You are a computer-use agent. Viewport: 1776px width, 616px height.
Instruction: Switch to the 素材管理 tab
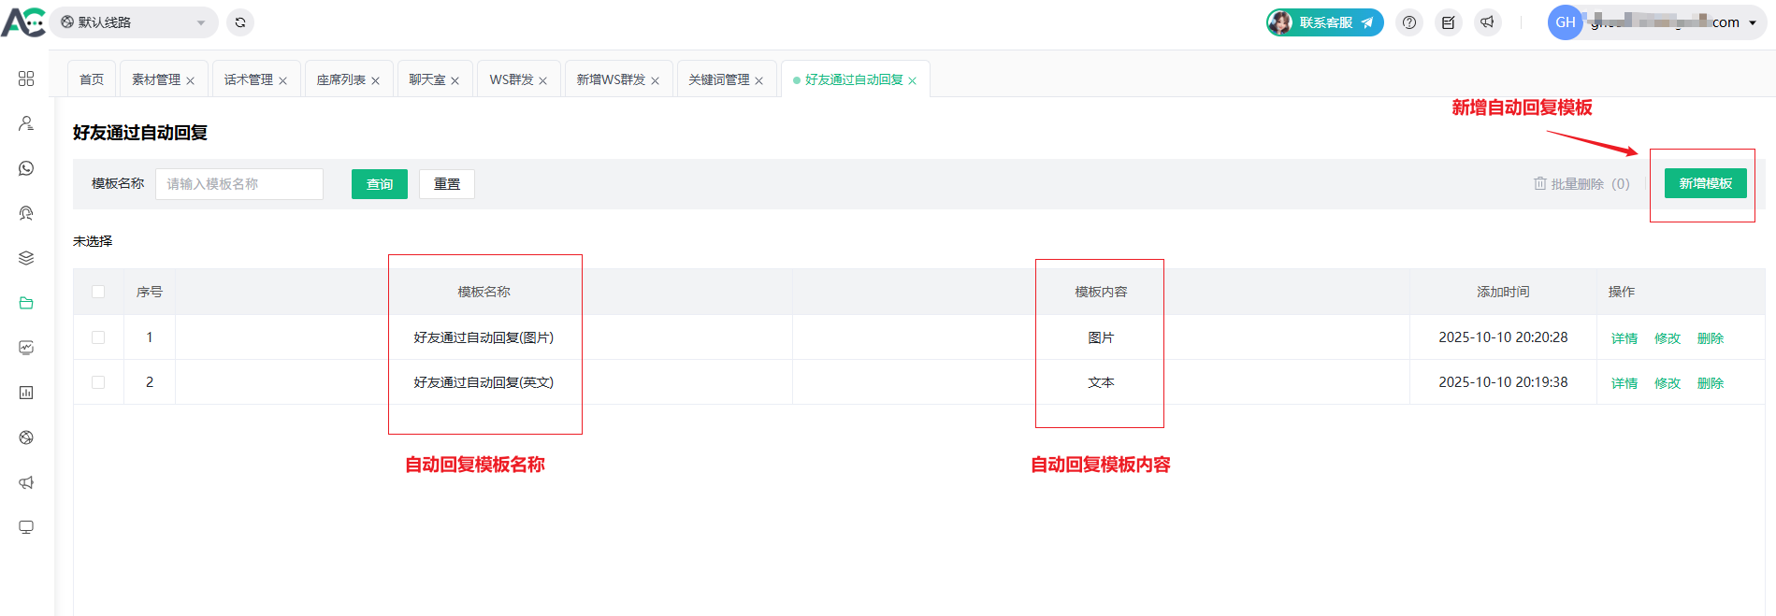point(155,79)
